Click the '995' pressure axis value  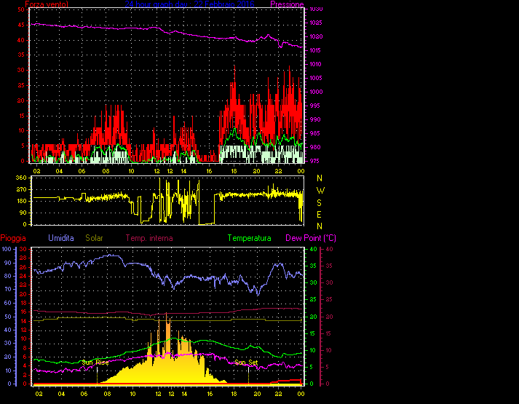[x=315, y=106]
